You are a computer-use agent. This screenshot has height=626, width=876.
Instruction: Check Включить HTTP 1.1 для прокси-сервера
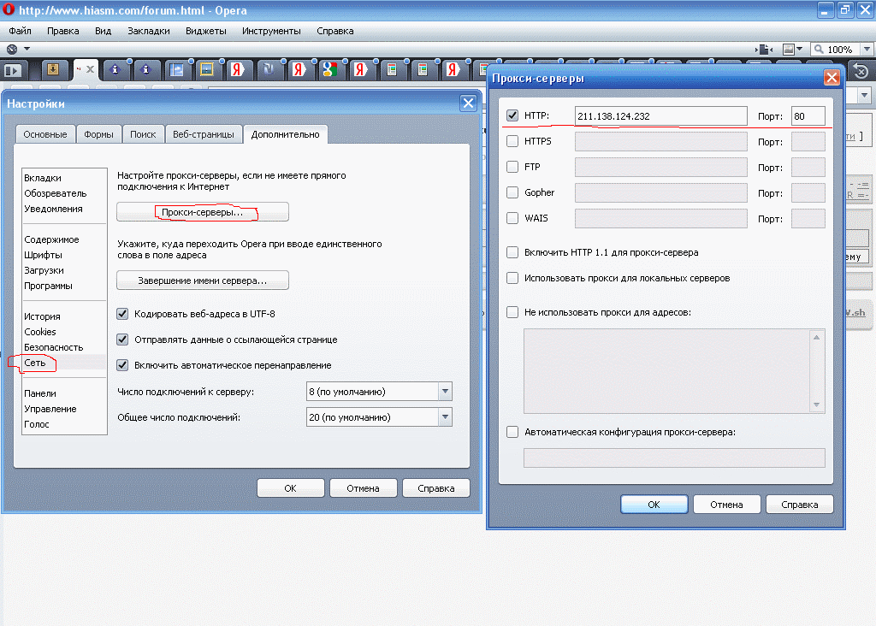tap(512, 253)
